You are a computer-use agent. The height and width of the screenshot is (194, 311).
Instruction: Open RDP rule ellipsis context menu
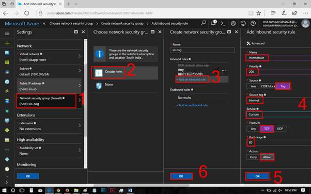(224, 71)
